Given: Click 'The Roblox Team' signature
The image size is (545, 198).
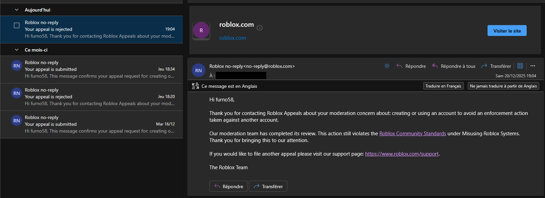Looking at the screenshot, I should point(228,167).
